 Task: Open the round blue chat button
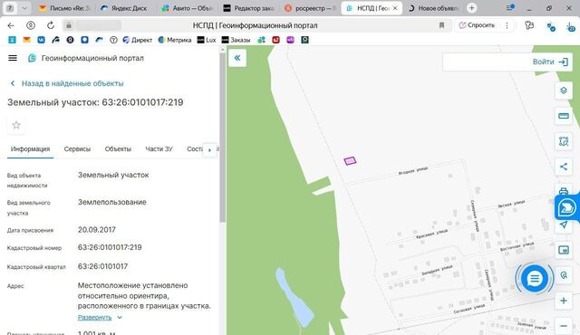point(534,279)
